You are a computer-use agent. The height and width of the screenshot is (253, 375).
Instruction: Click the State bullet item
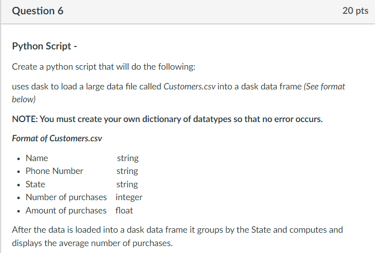click(35, 184)
